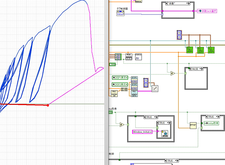This screenshot has width=225, height=165.
Task: Click the graph curve icon node beside constant 25
Action: tap(155, 88)
